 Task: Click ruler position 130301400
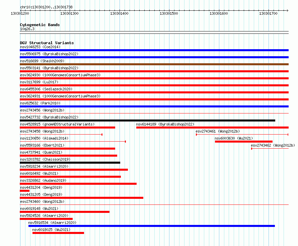(119, 13)
